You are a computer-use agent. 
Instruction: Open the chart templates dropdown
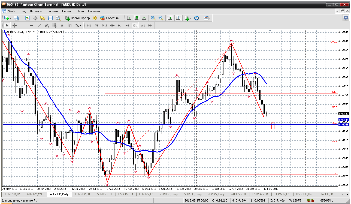coord(207,18)
